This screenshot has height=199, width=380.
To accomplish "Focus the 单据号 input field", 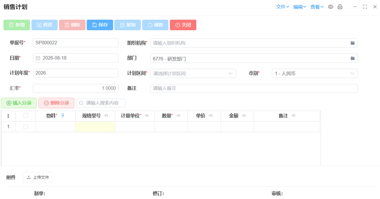I will coord(76,43).
